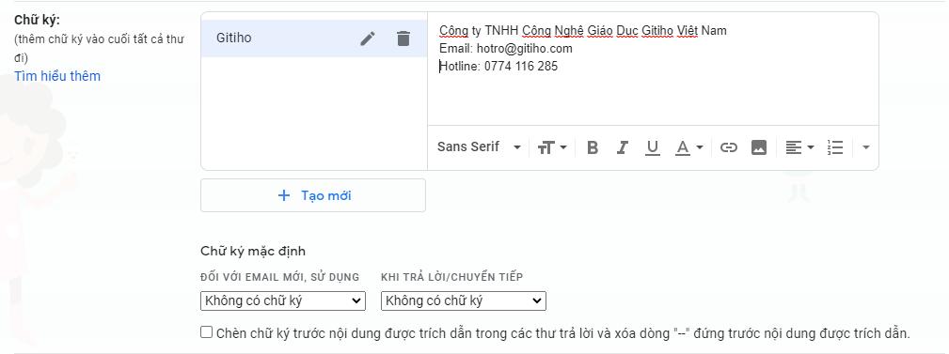The width and height of the screenshot is (949, 354).
Task: Open the text alignment options
Action: (799, 147)
